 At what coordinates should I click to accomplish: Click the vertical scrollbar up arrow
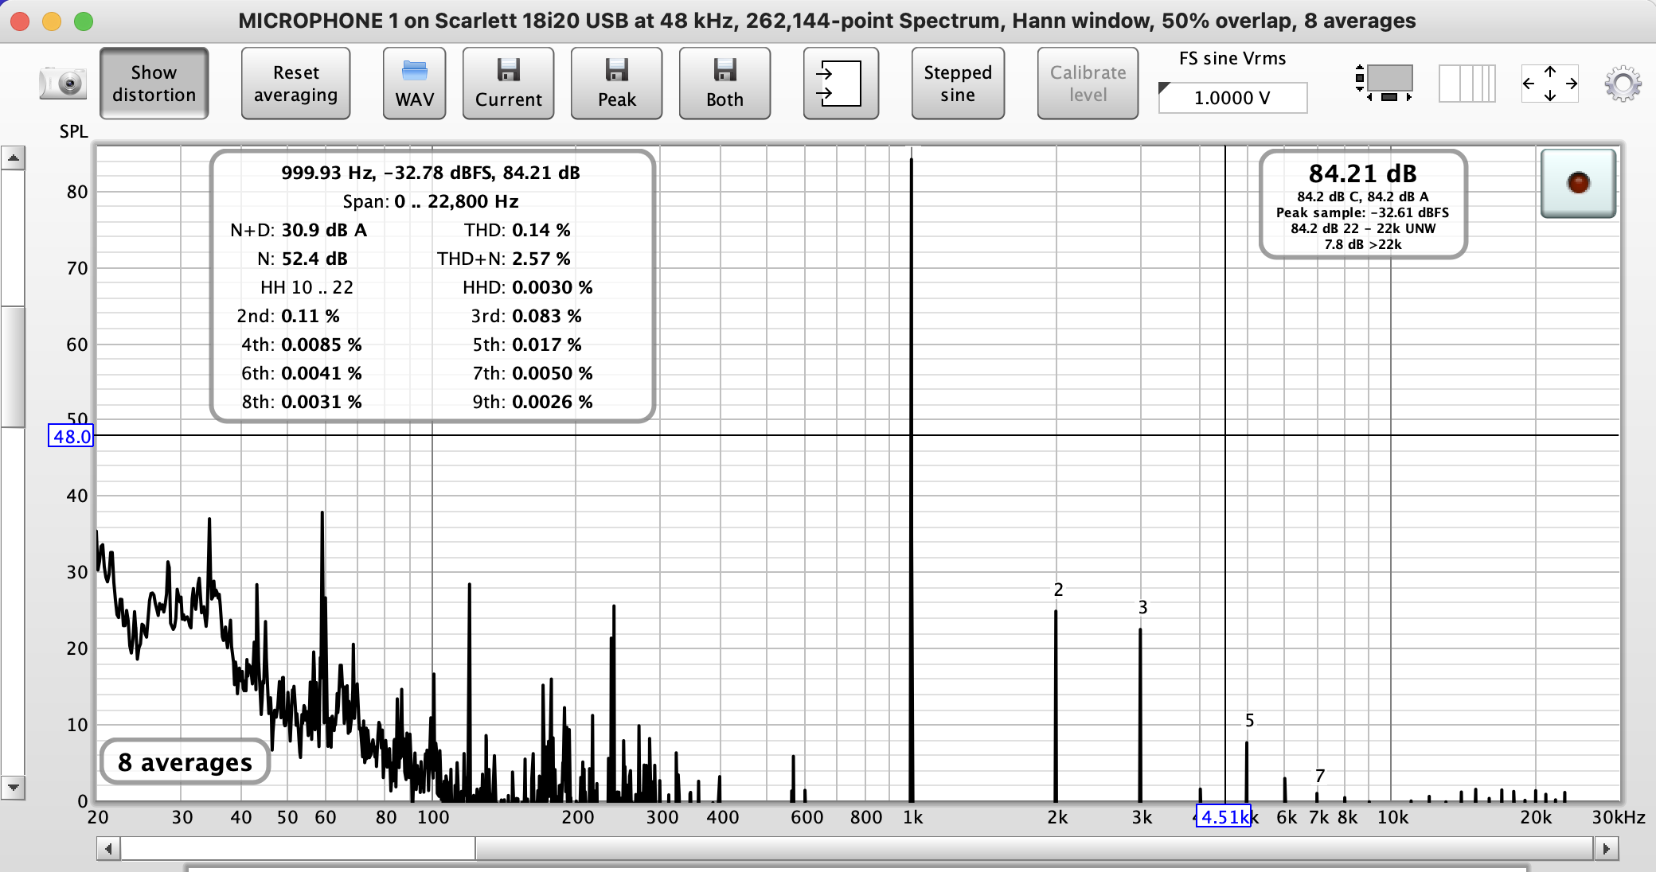click(14, 158)
